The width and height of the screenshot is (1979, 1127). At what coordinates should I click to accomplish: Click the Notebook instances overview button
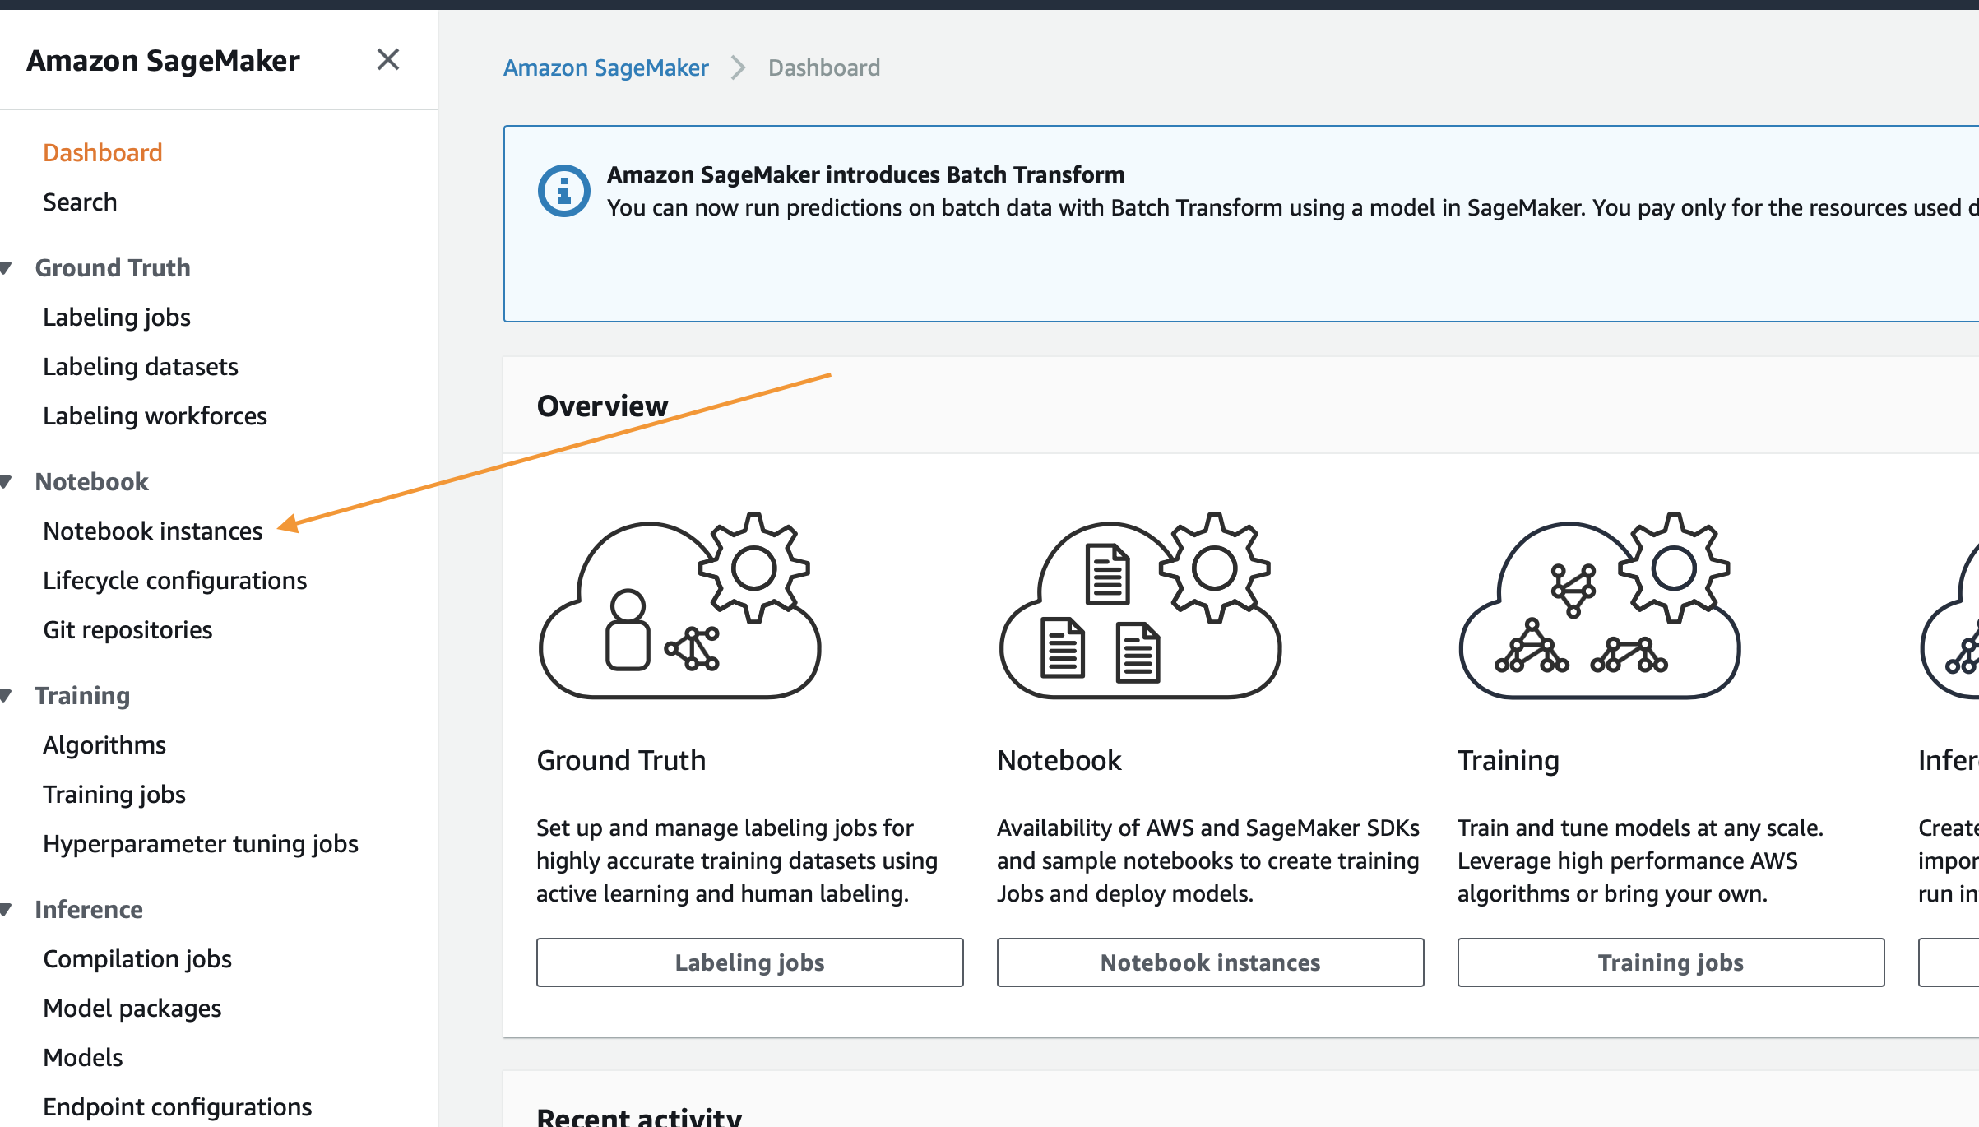point(1211,962)
